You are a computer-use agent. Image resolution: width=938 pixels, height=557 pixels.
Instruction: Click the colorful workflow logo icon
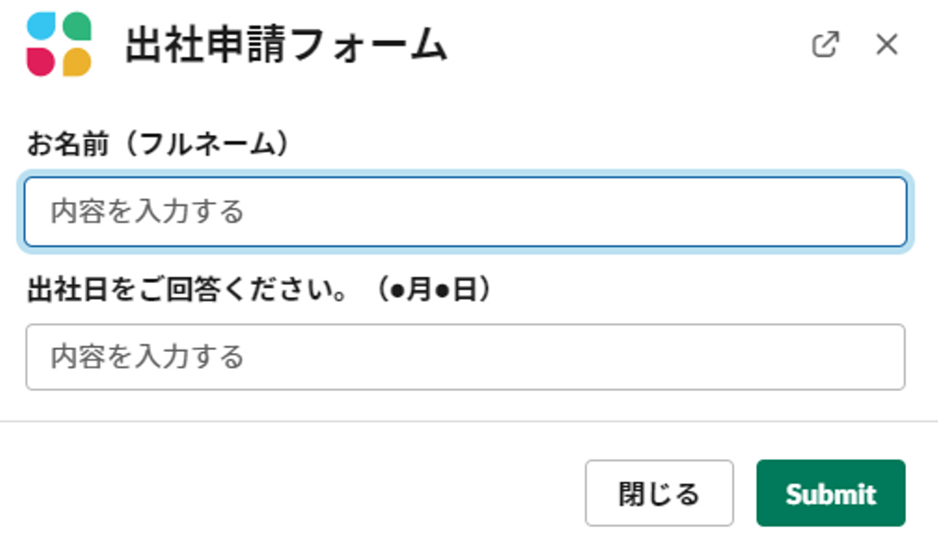coord(59,44)
